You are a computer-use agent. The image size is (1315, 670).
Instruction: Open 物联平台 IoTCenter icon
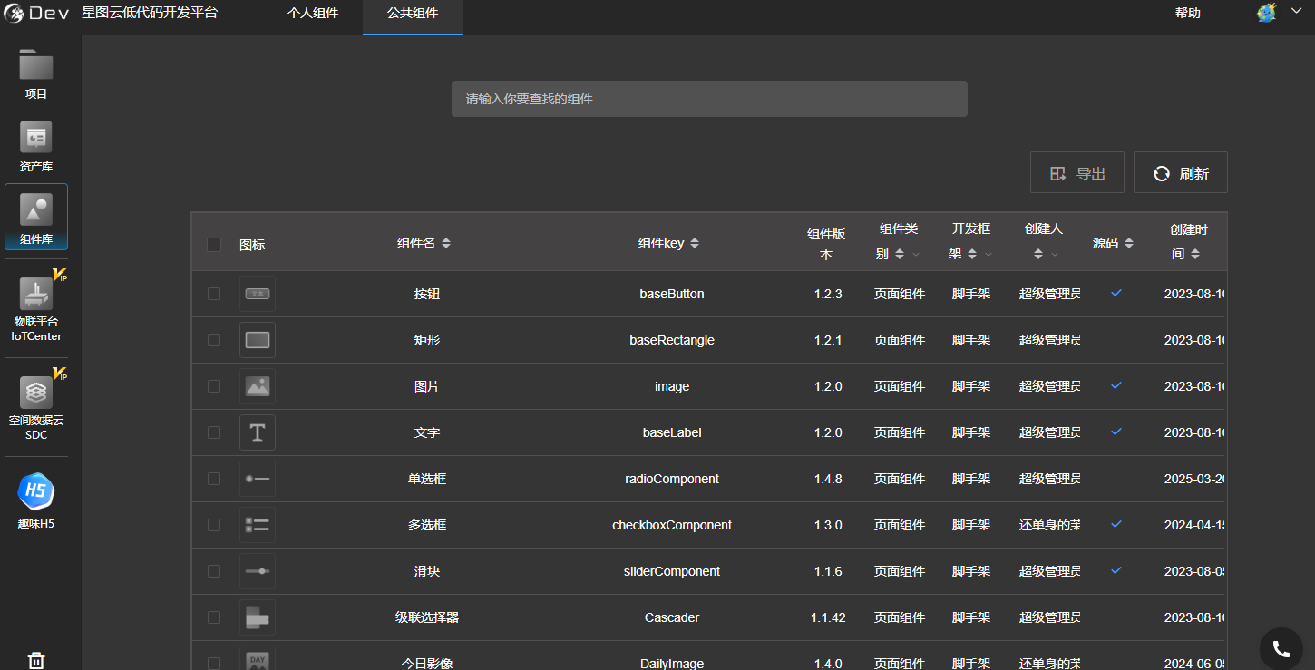click(x=36, y=293)
